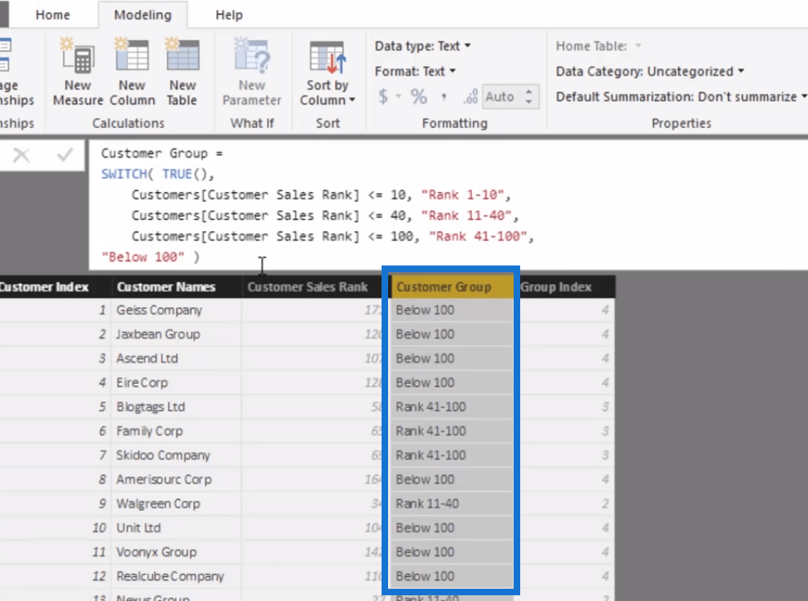
Task: Select the Modeling tab
Action: (143, 15)
